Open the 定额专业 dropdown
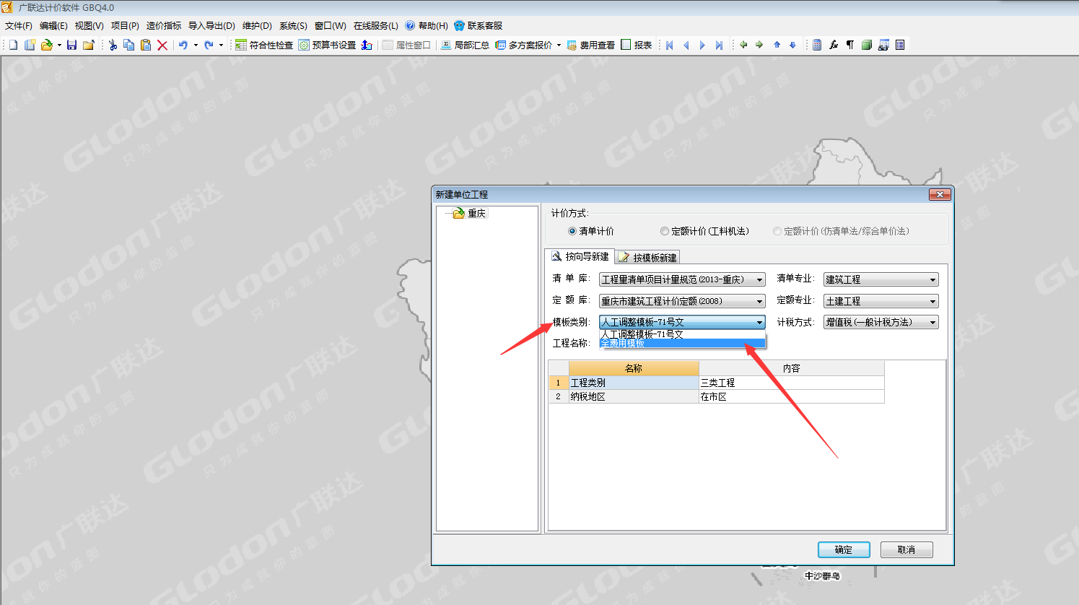Image resolution: width=1079 pixels, height=605 pixels. tap(881, 301)
